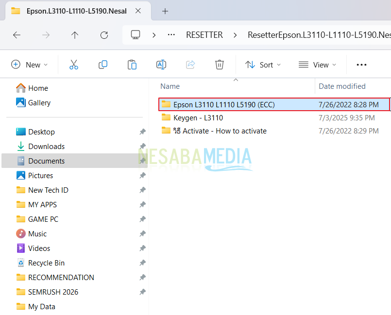Click the Copy icon in toolbar
Image resolution: width=391 pixels, height=315 pixels.
tap(103, 65)
